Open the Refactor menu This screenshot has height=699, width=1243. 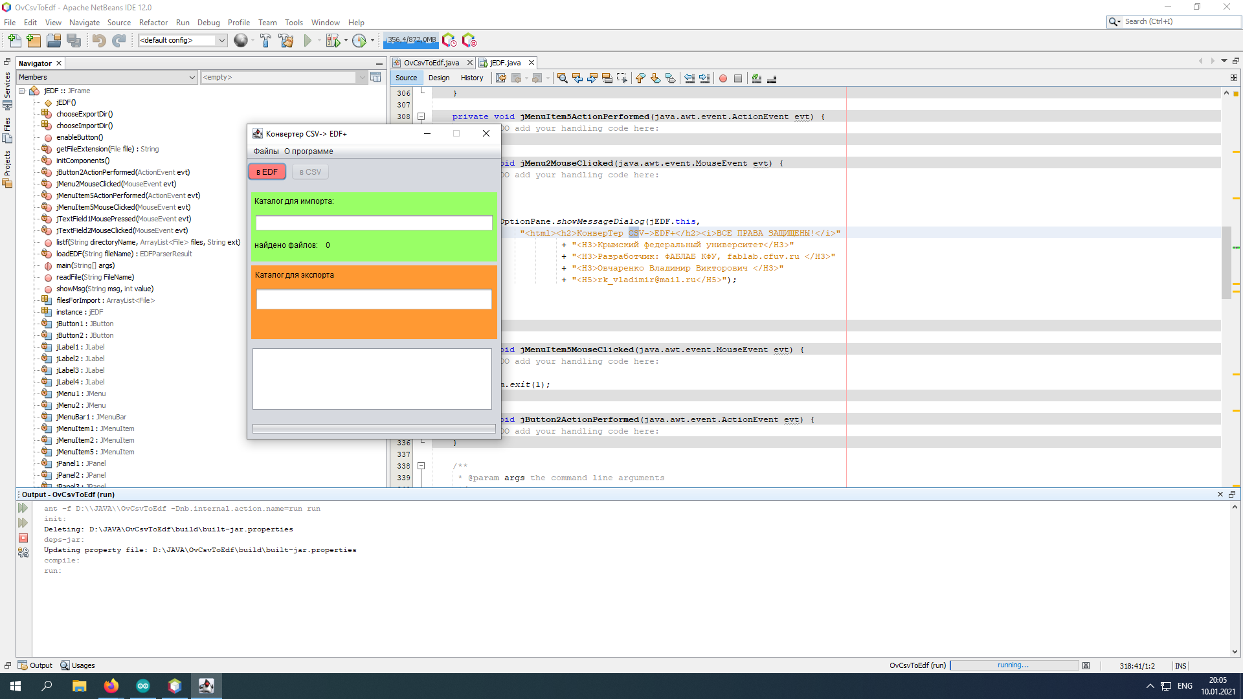pyautogui.click(x=153, y=22)
